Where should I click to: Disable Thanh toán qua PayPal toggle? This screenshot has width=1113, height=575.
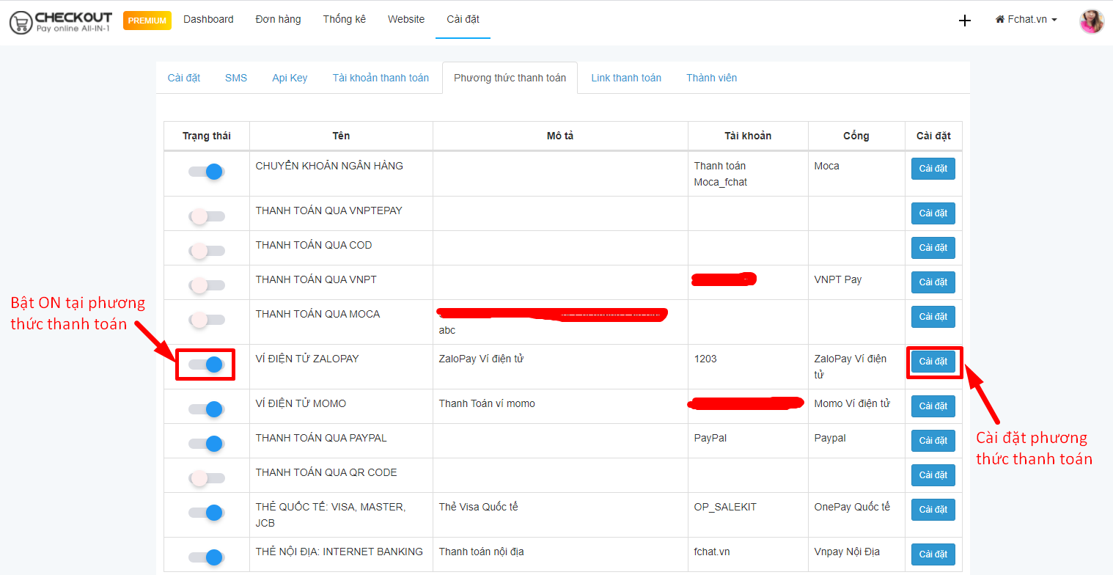point(207,444)
